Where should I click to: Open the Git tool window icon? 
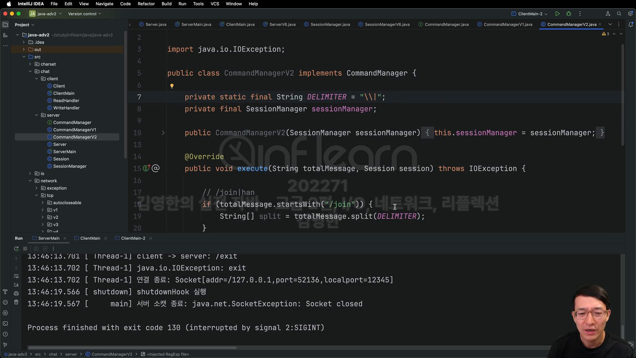pyautogui.click(x=5, y=345)
